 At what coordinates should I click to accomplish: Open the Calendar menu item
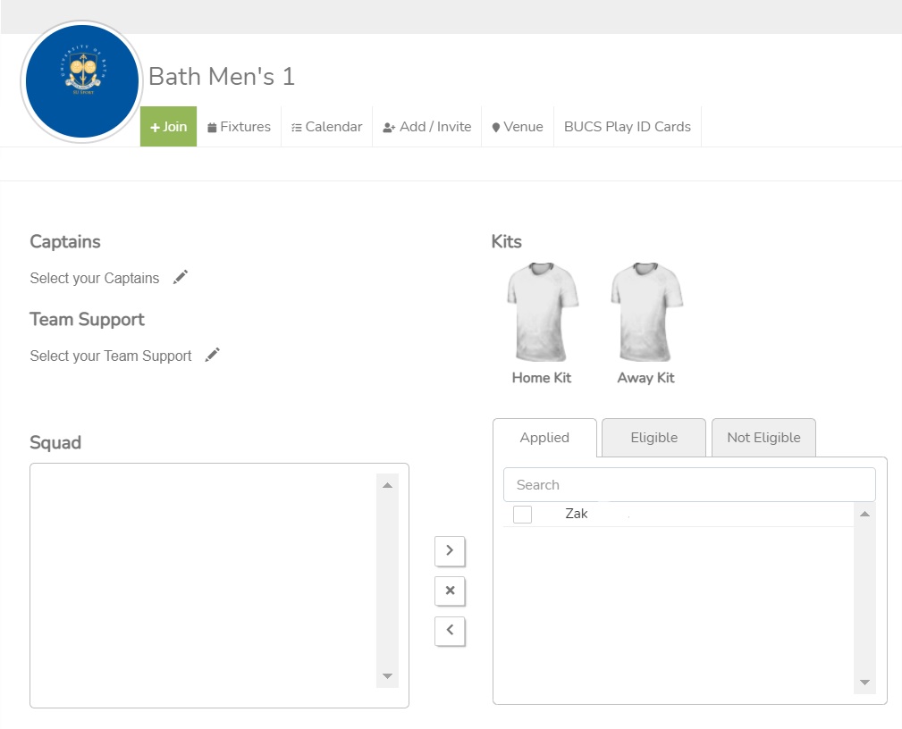327,127
